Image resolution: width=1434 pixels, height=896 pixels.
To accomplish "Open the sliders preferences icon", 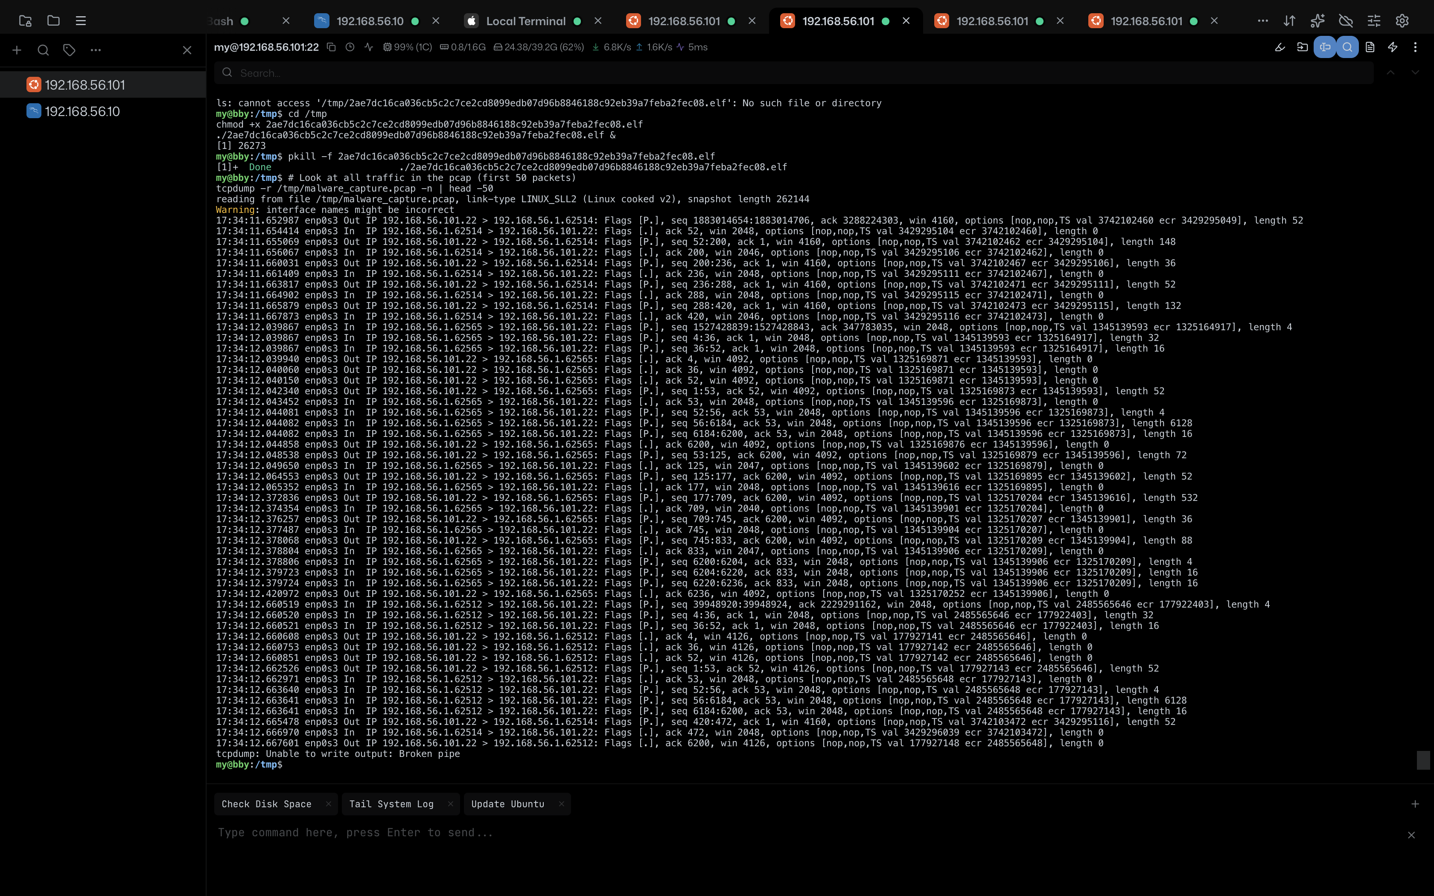I will pos(1373,21).
